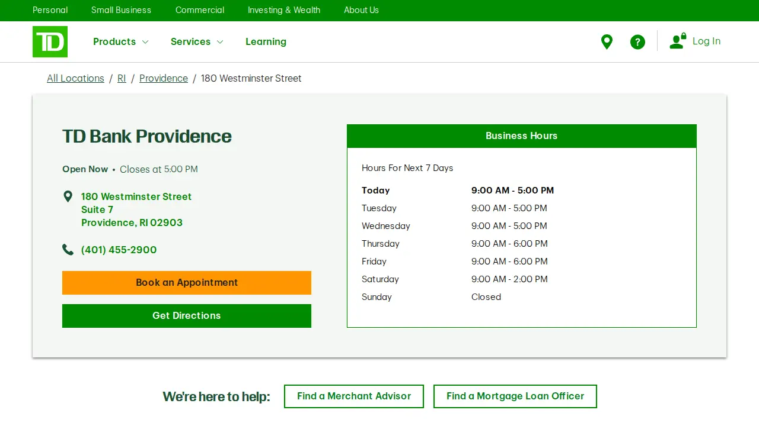Image resolution: width=759 pixels, height=426 pixels.
Task: Select Small Business in top bar
Action: click(x=121, y=10)
